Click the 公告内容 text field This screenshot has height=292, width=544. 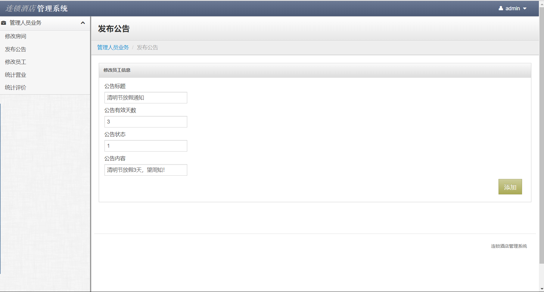pyautogui.click(x=146, y=170)
